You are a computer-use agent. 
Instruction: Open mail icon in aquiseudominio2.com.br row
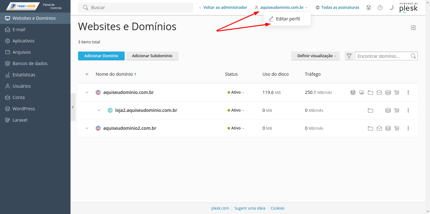point(379,128)
